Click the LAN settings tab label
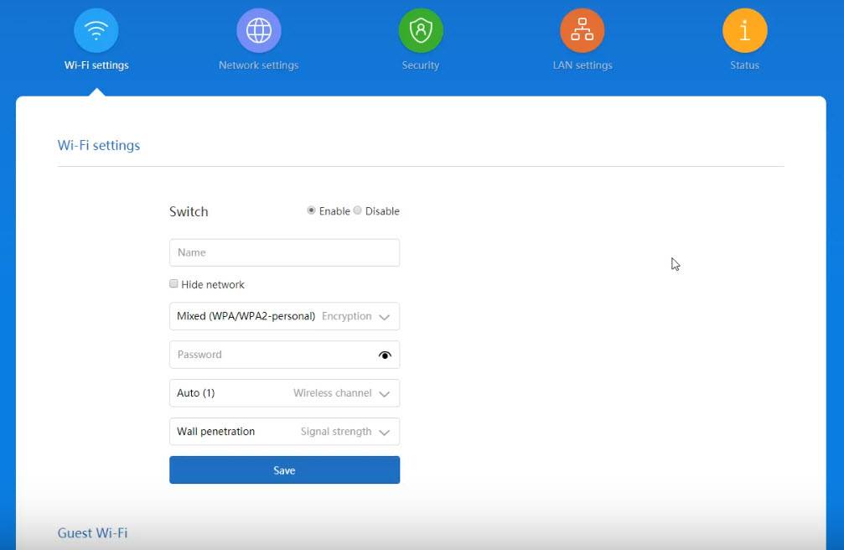The image size is (844, 550). pyautogui.click(x=583, y=65)
